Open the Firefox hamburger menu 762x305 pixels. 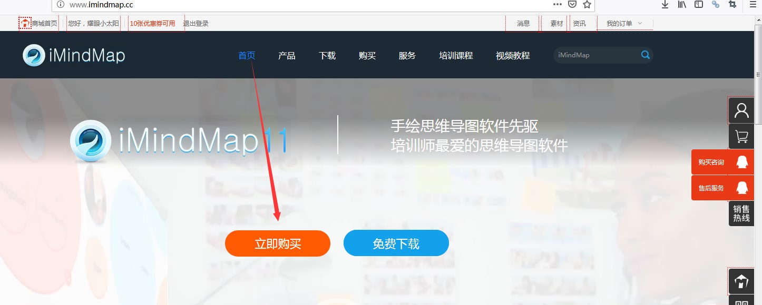point(753,5)
